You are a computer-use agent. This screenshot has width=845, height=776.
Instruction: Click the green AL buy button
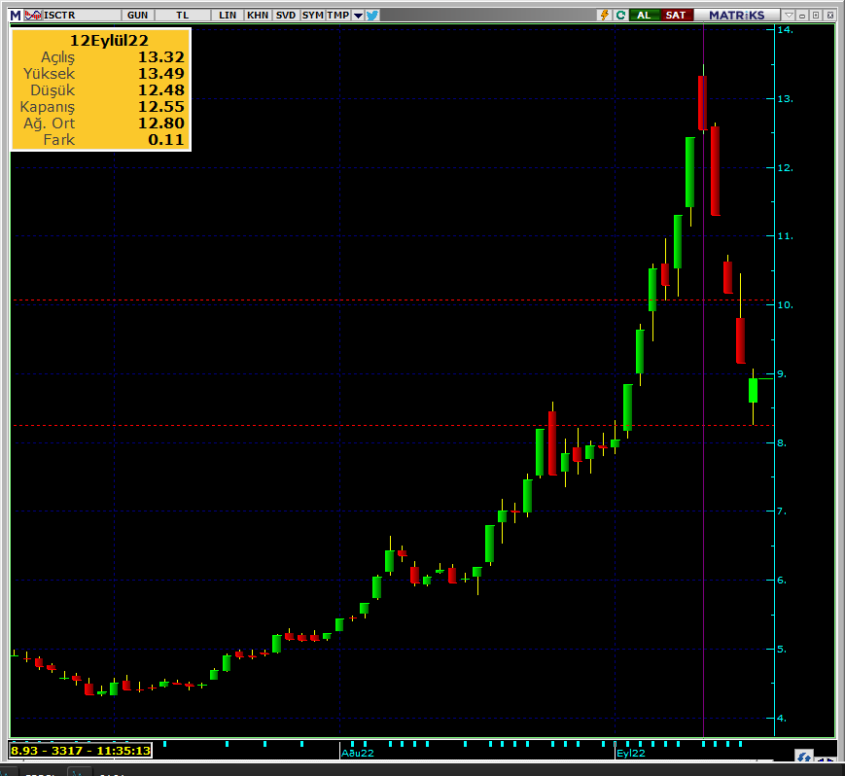pos(644,16)
